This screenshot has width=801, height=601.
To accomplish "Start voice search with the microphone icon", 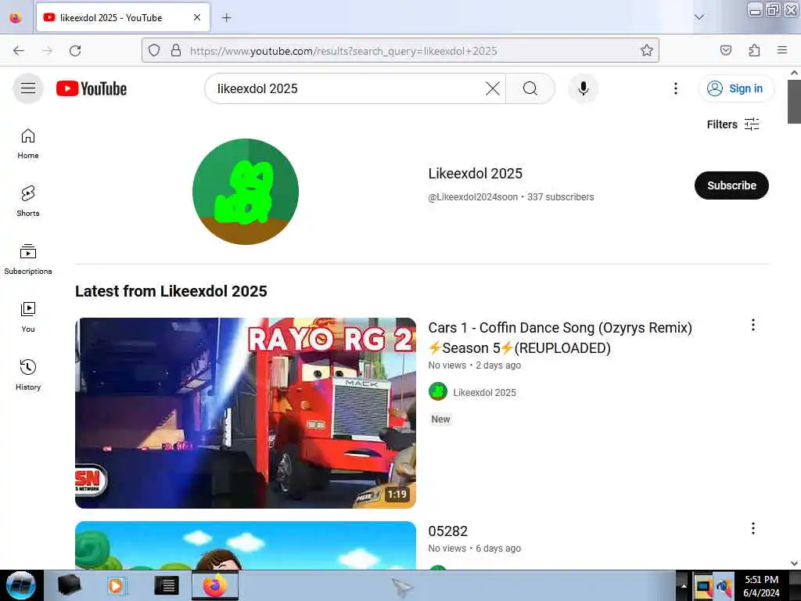I will [x=583, y=88].
